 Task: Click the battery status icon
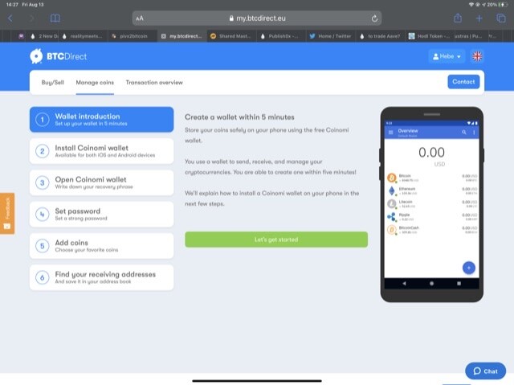pyautogui.click(x=503, y=5)
